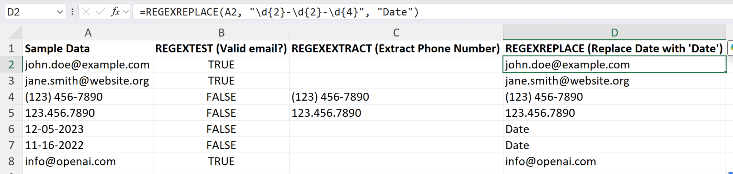
Task: Select the extracted phone 123.456.7890 in column C
Action: (326, 113)
